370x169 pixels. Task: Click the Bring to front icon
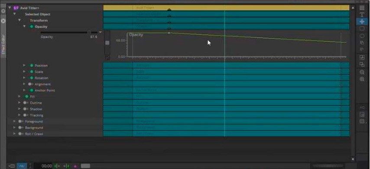click(362, 57)
